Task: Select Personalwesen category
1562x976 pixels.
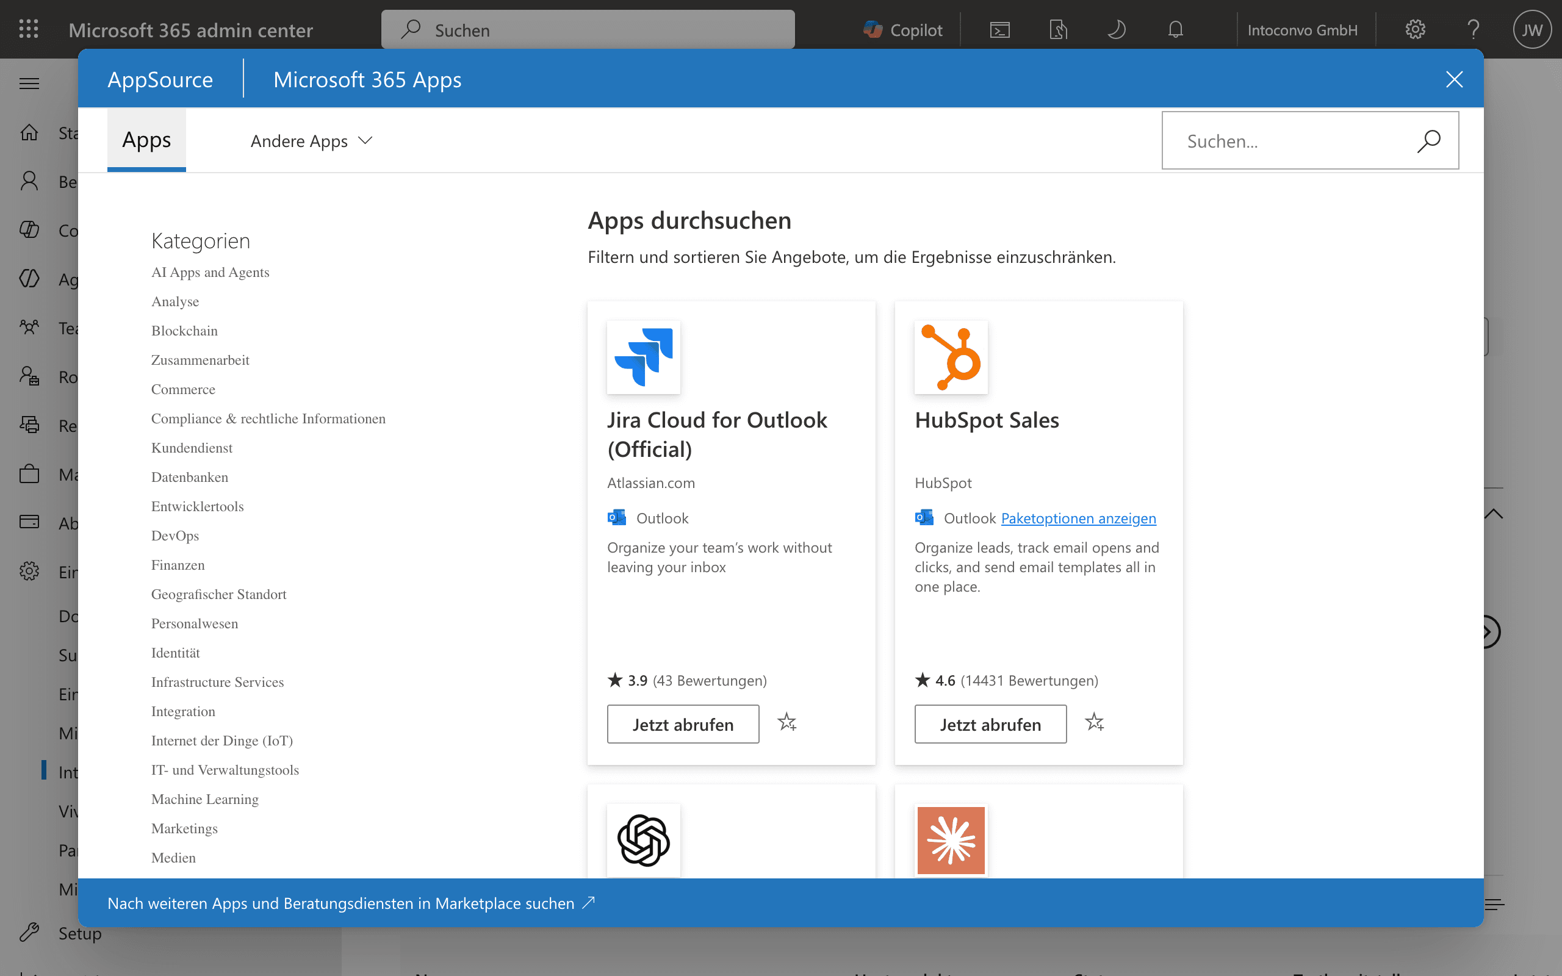Action: pos(194,623)
